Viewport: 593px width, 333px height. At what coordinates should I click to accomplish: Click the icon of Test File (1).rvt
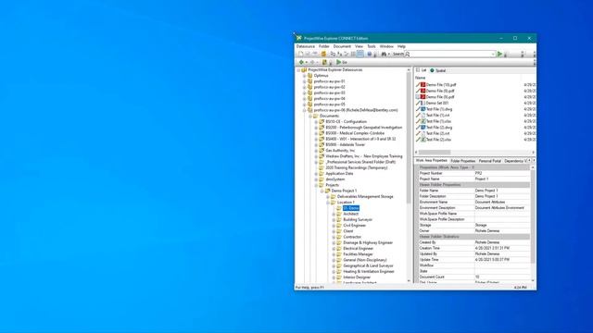point(423,115)
